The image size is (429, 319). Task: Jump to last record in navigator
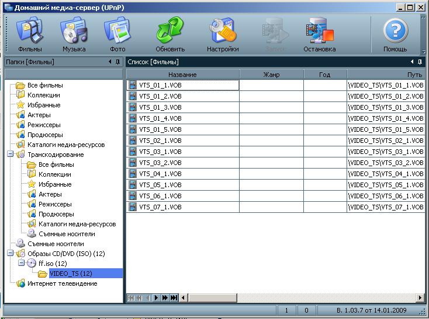pos(174,298)
